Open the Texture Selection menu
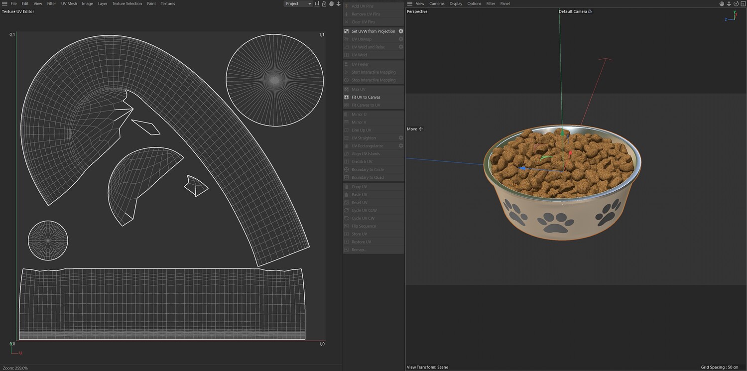The height and width of the screenshot is (371, 747). [127, 3]
